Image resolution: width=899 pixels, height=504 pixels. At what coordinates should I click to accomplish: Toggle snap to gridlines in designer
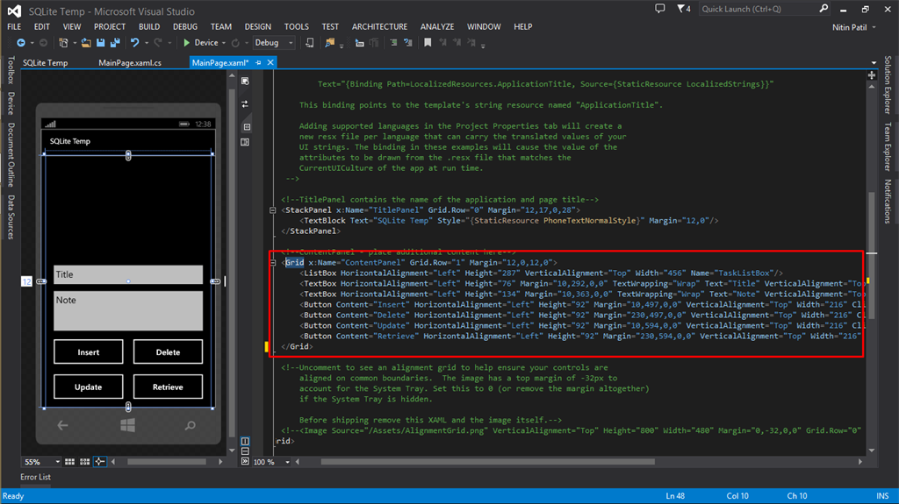coord(85,461)
